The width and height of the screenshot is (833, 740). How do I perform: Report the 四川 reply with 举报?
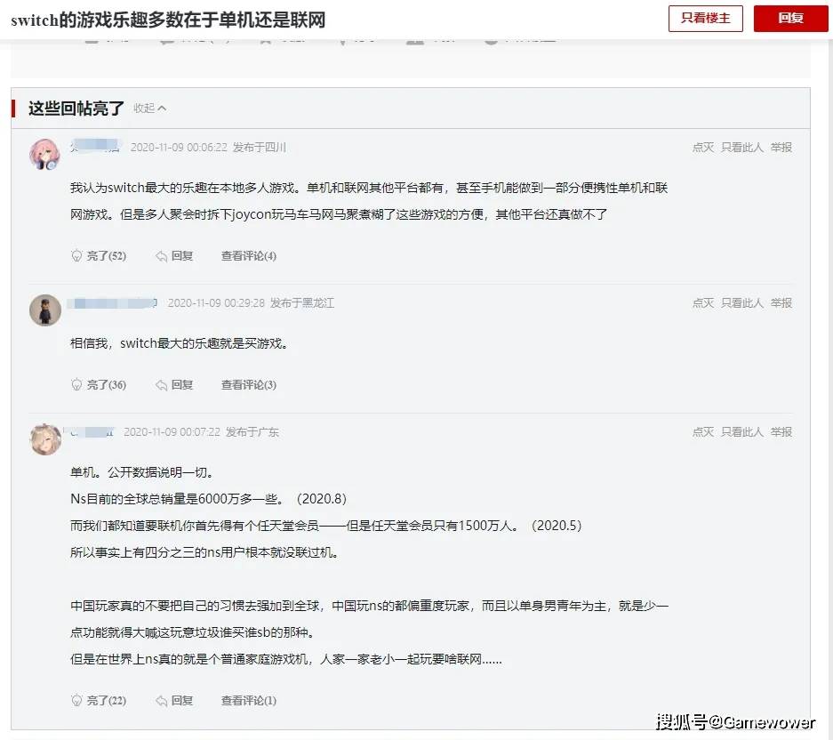(x=781, y=148)
